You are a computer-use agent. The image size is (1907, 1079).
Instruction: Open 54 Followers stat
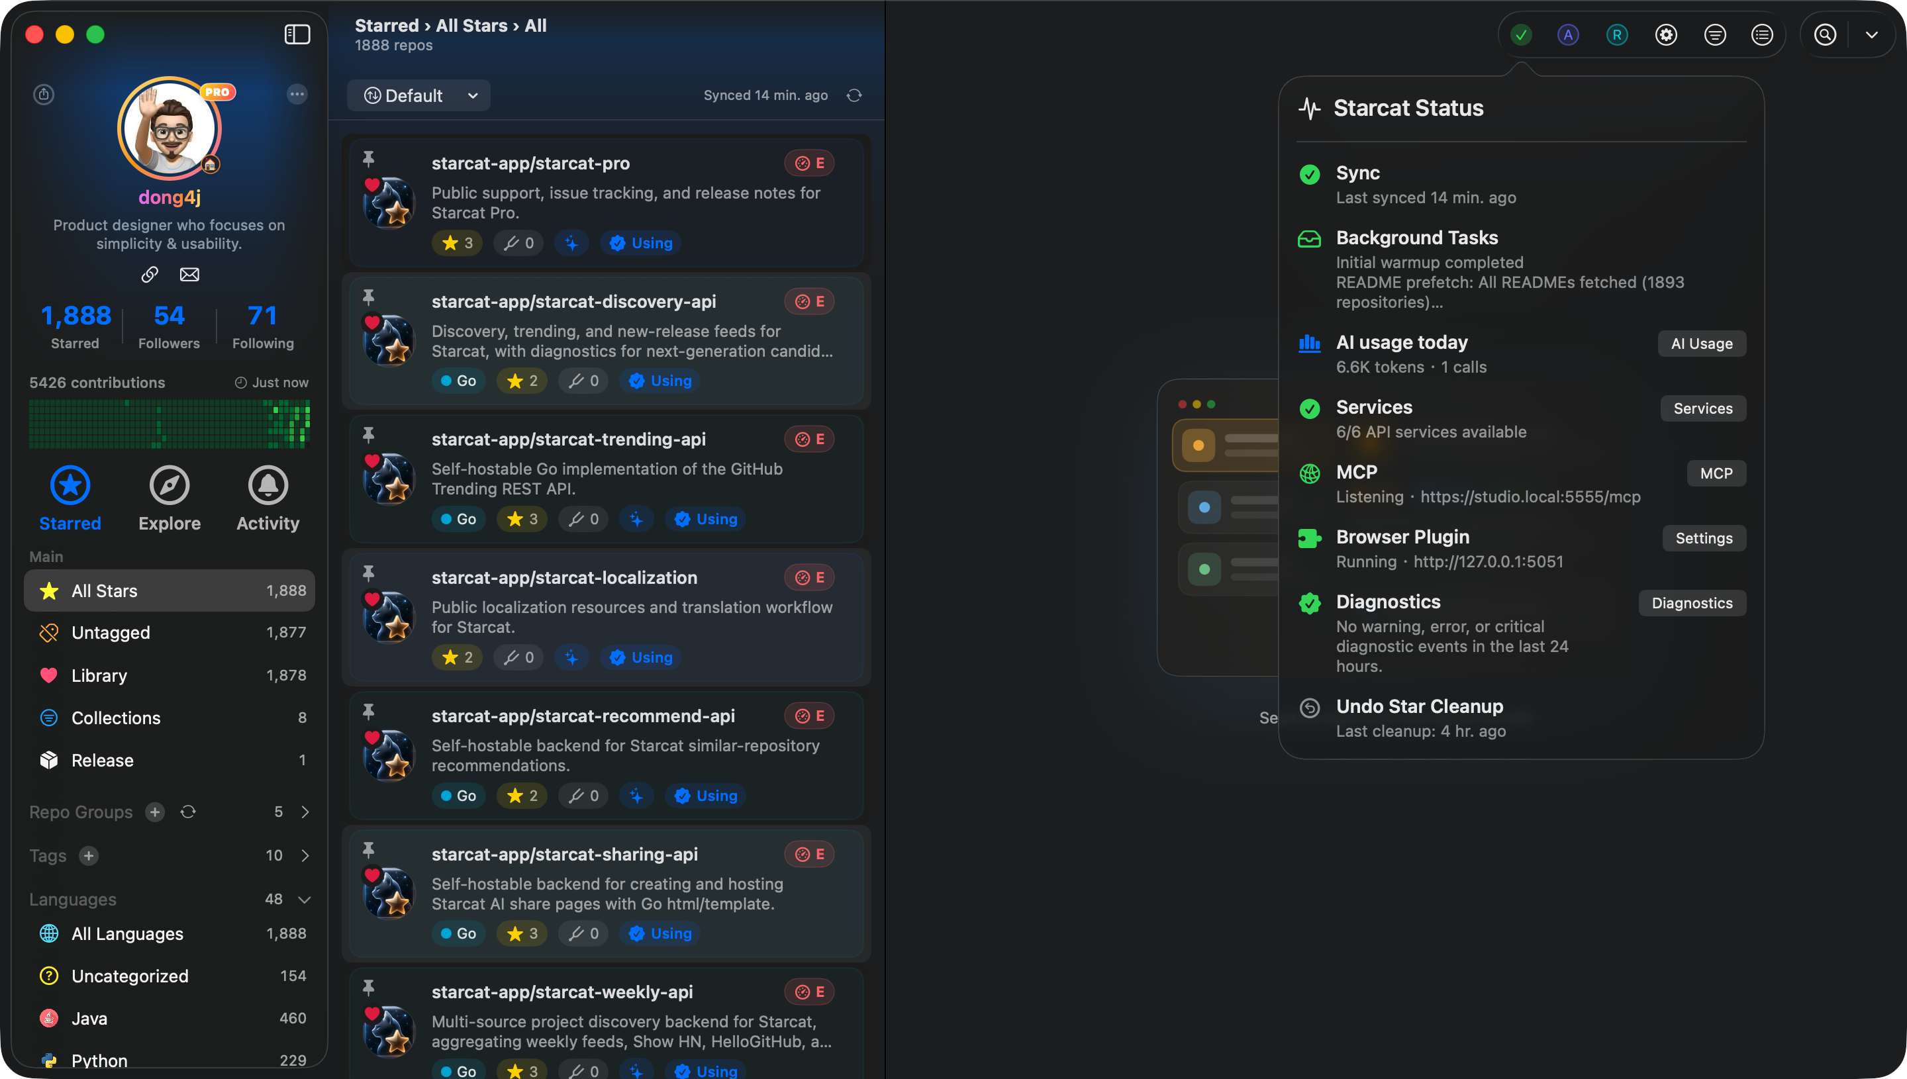tap(169, 326)
